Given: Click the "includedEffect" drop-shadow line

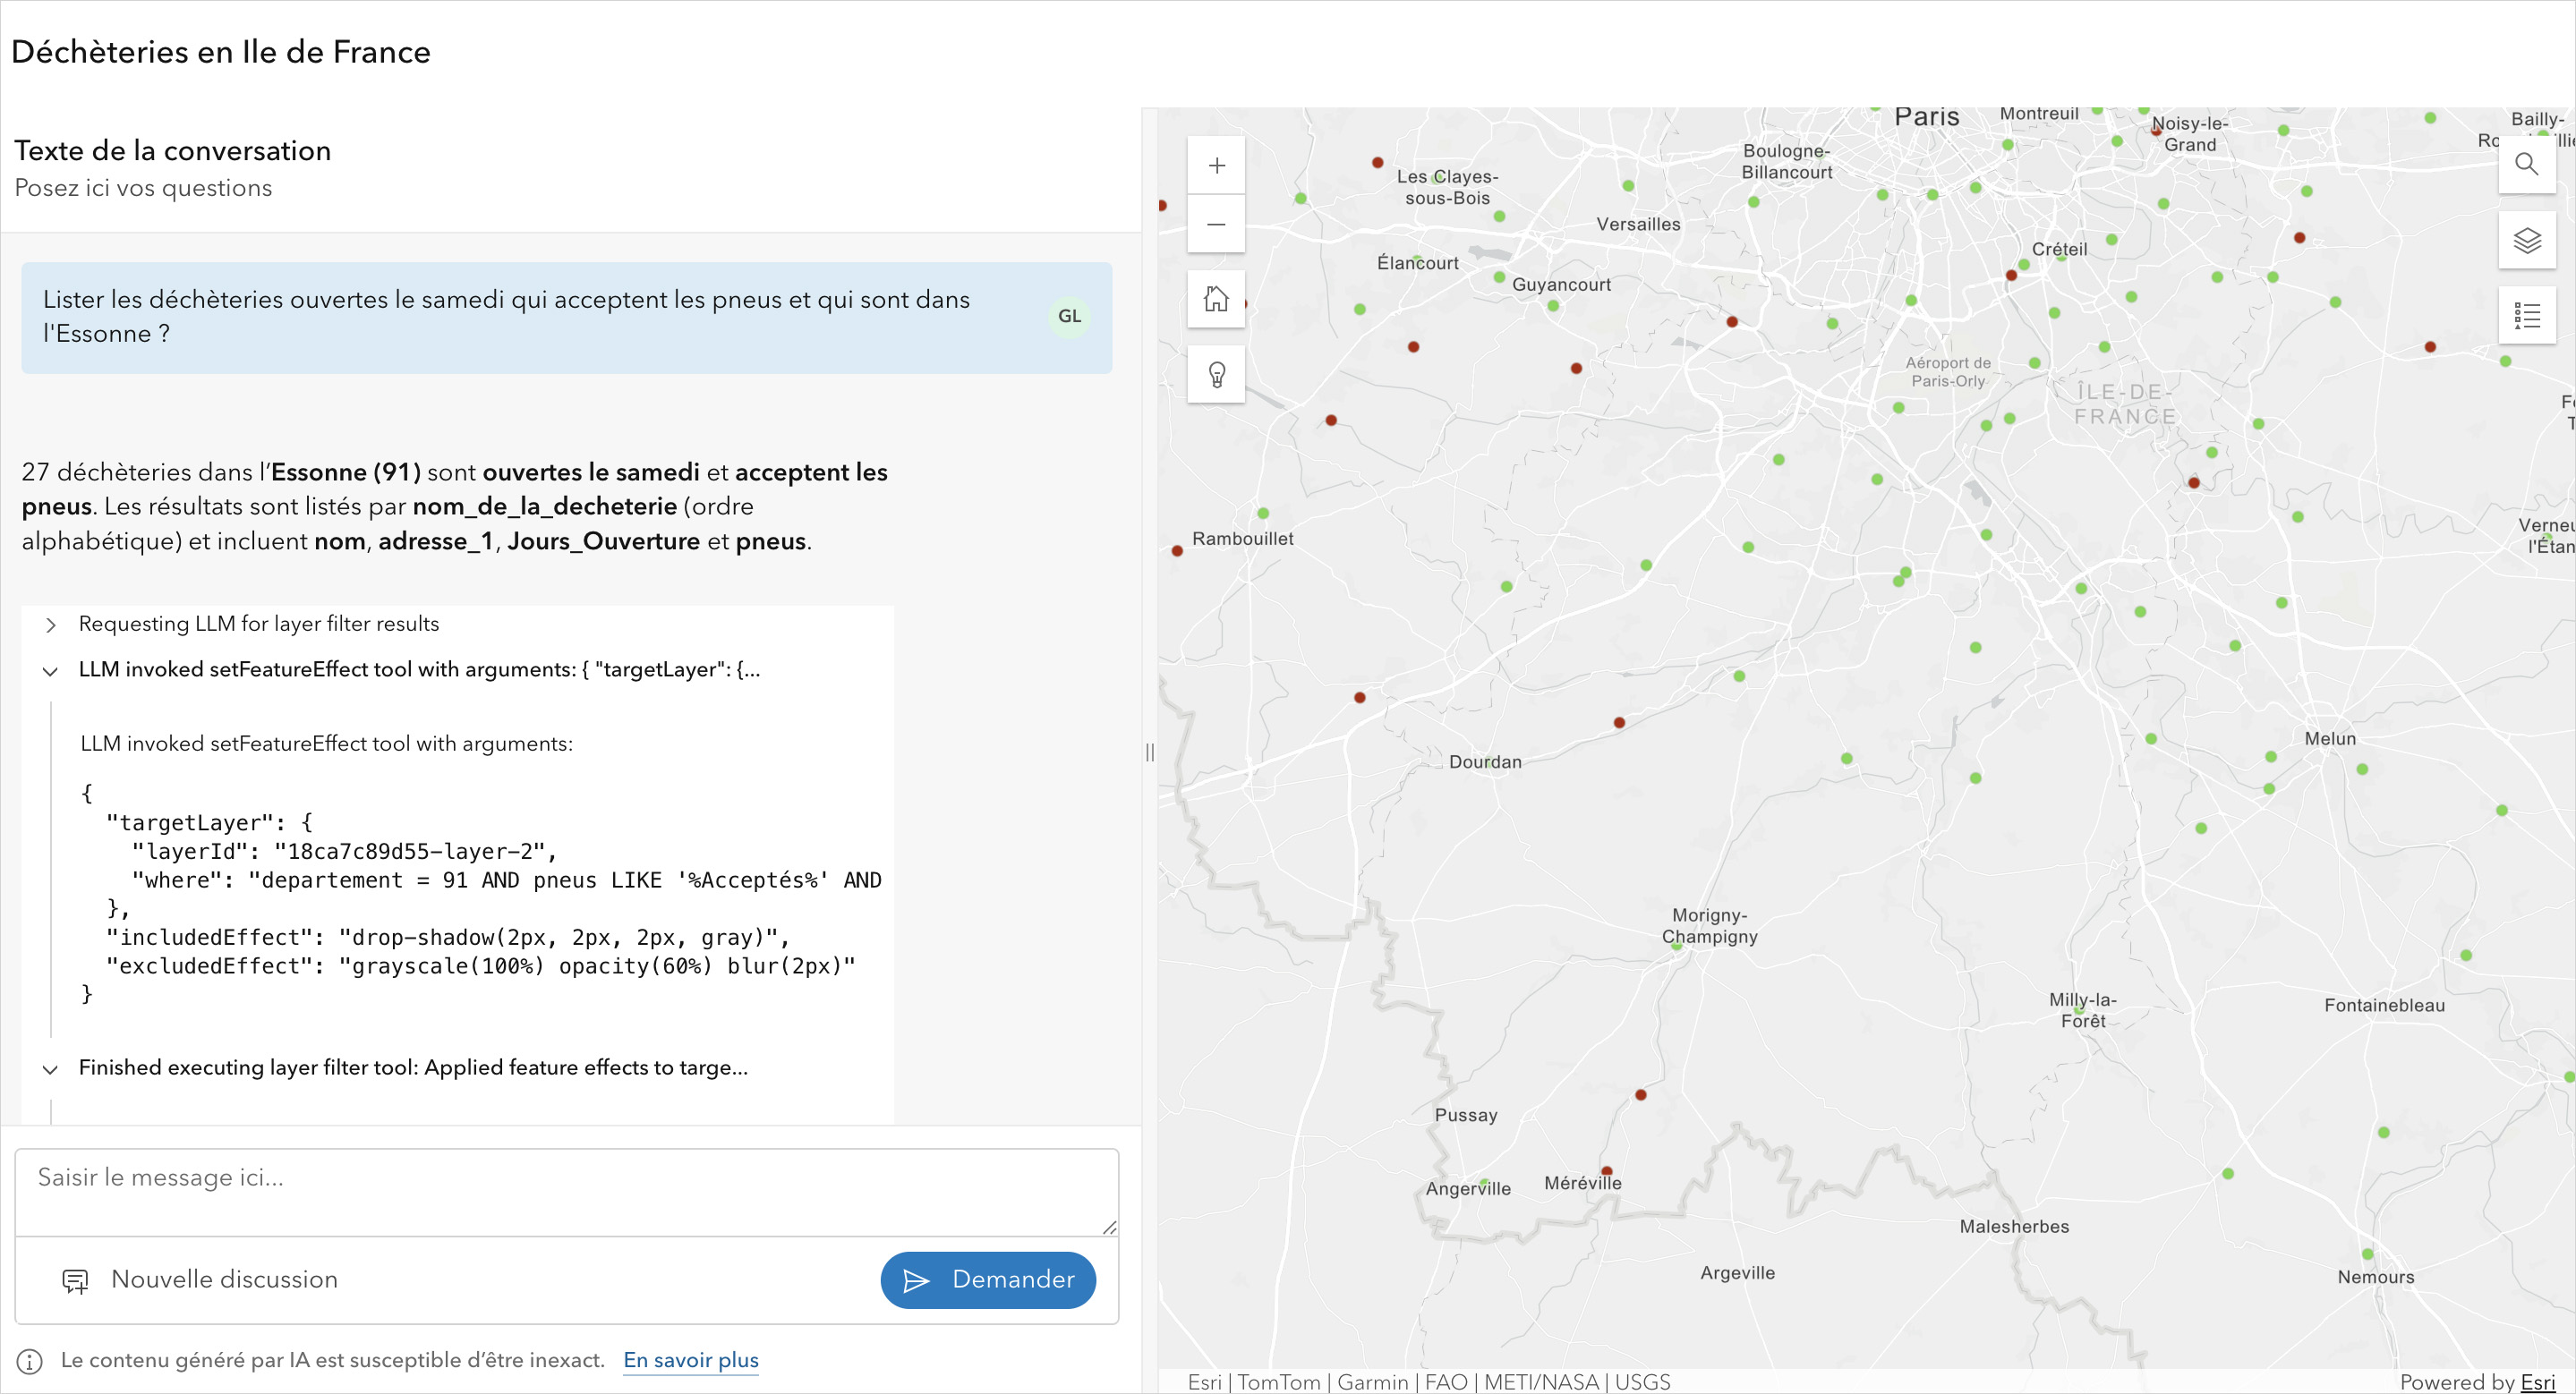Looking at the screenshot, I should [x=448, y=938].
